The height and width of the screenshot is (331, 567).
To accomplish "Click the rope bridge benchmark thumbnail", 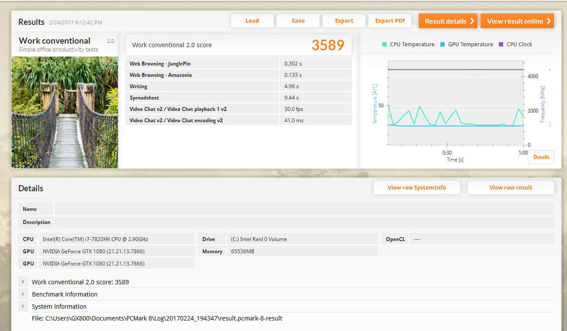I will pyautogui.click(x=65, y=112).
